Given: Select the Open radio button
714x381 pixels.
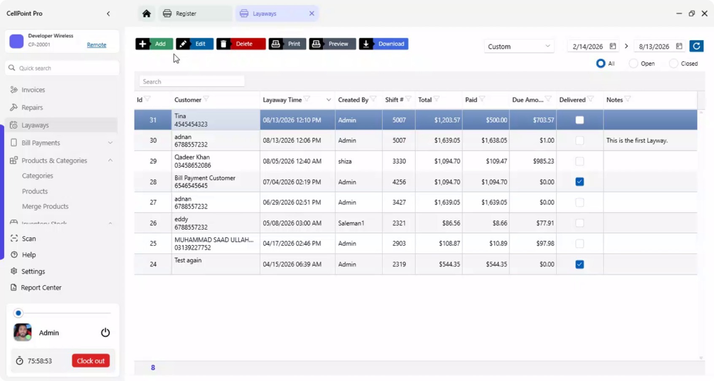Looking at the screenshot, I should [633, 64].
